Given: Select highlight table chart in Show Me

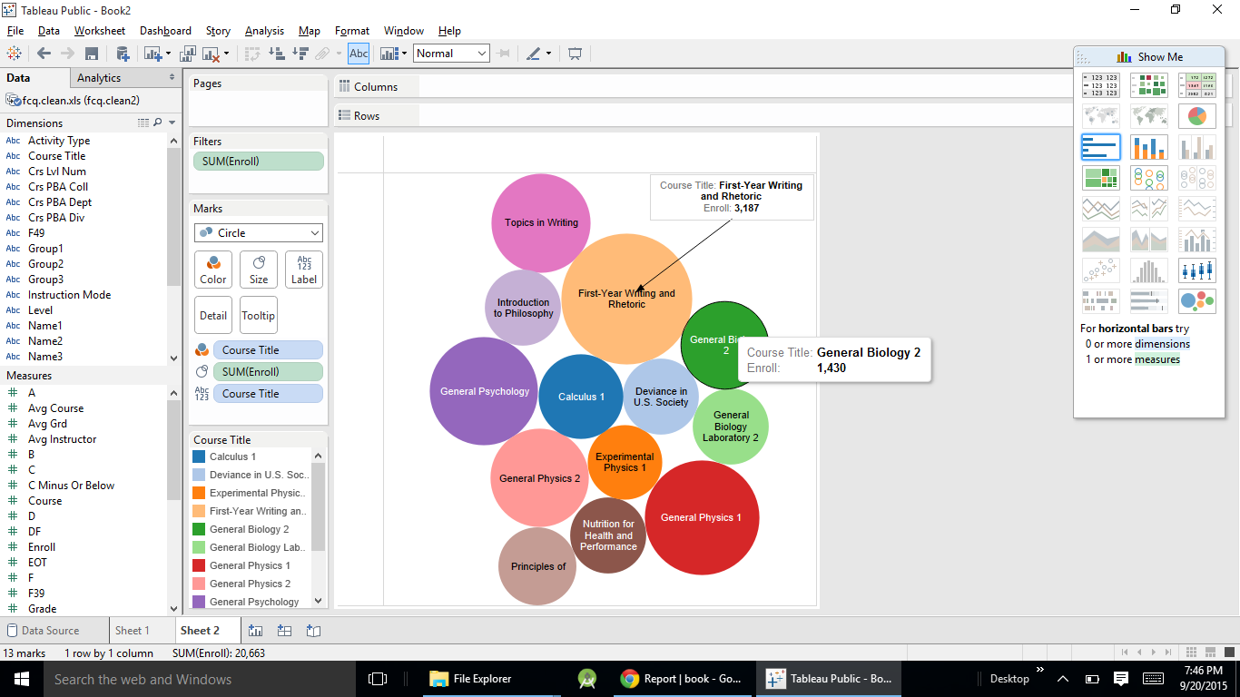Looking at the screenshot, I should click(x=1196, y=86).
